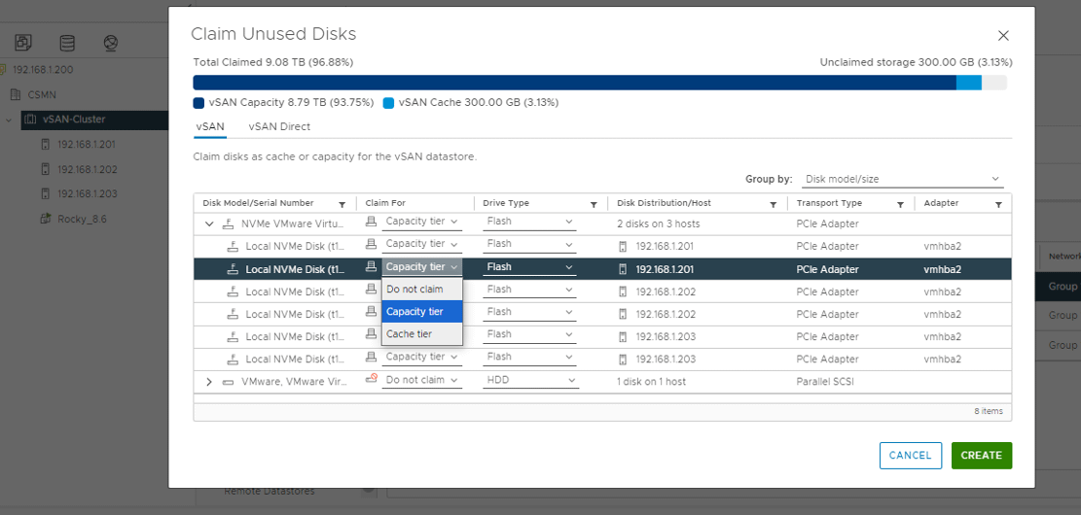This screenshot has height=515, width=1081.
Task: Click the 'Parallel SCSI' transport cell
Action: click(825, 382)
